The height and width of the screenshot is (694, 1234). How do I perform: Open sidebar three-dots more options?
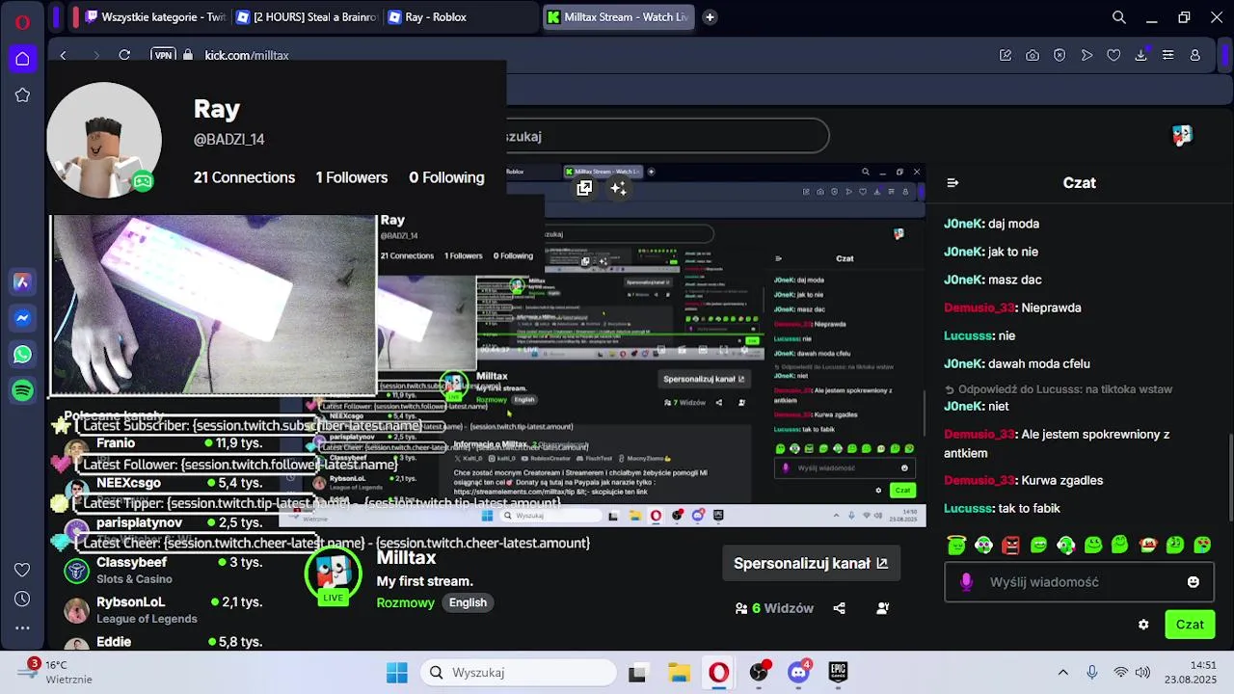pos(22,627)
